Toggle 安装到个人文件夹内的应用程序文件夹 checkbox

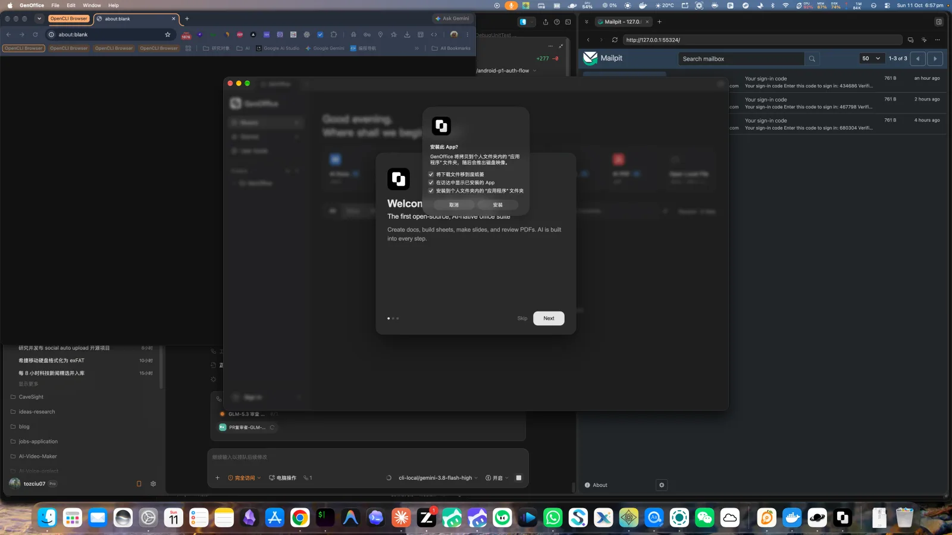(x=431, y=191)
